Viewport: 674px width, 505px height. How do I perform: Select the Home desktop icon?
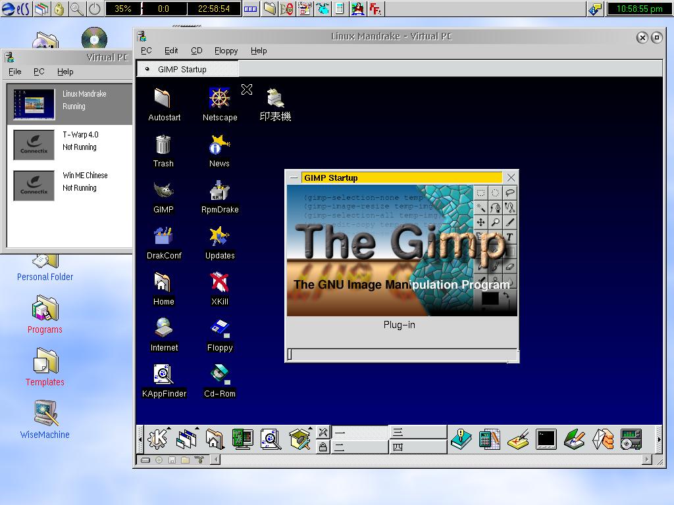coord(163,289)
